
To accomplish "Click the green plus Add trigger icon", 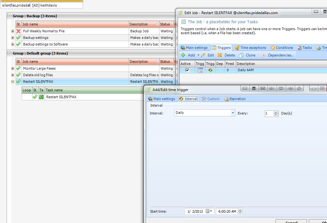I will pyautogui.click(x=183, y=55).
